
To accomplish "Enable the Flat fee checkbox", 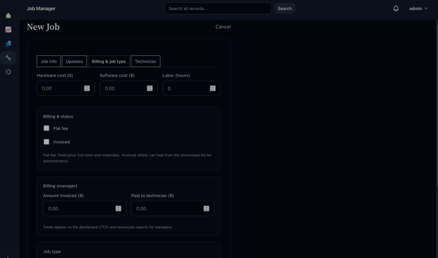I will (47, 128).
